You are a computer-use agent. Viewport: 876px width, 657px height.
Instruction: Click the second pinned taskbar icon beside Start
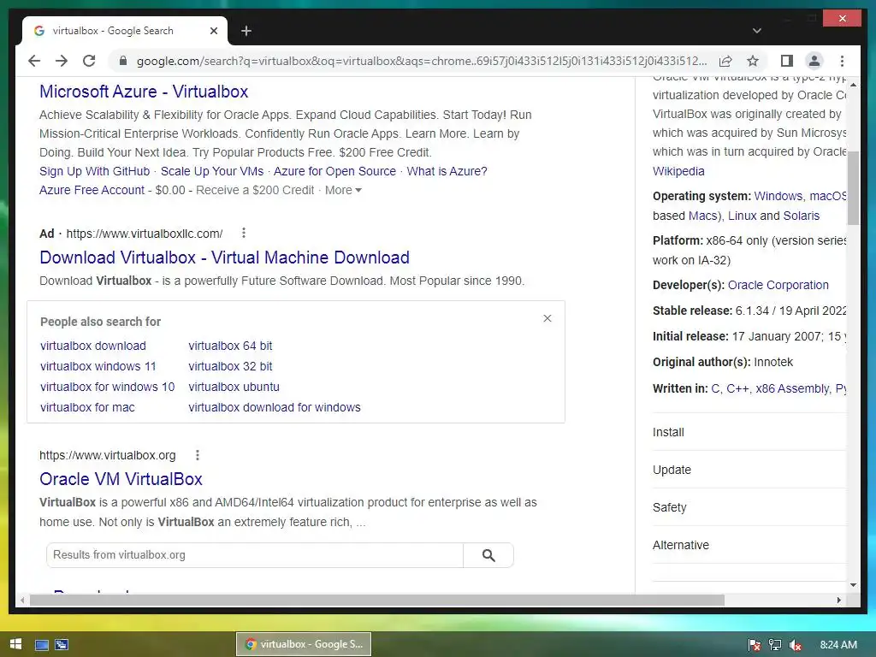tap(62, 645)
